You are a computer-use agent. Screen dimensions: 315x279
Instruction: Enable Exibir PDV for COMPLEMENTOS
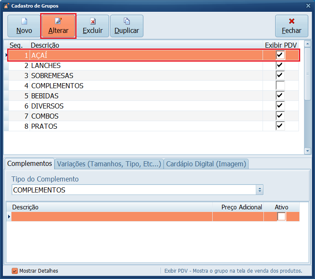point(280,85)
